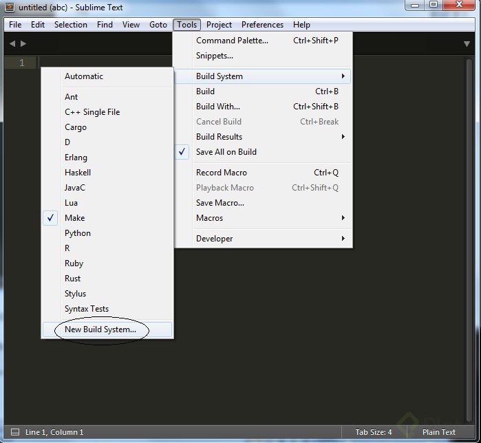
Task: Select the checked Make build system
Action: [107, 218]
